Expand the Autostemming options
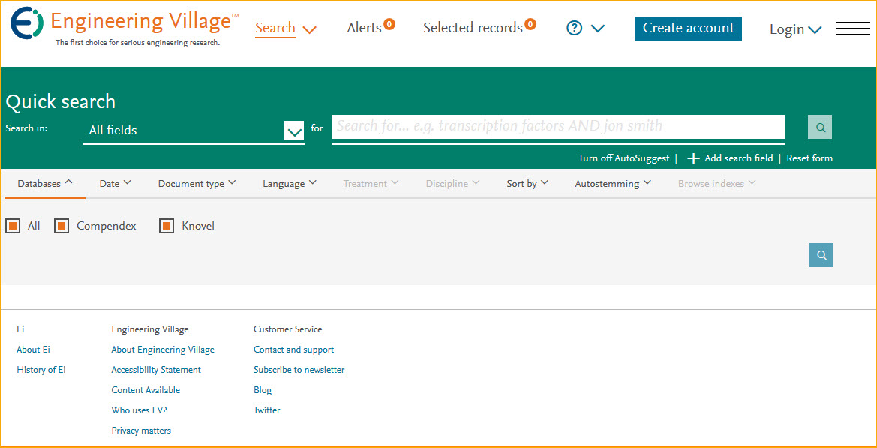 tap(613, 183)
